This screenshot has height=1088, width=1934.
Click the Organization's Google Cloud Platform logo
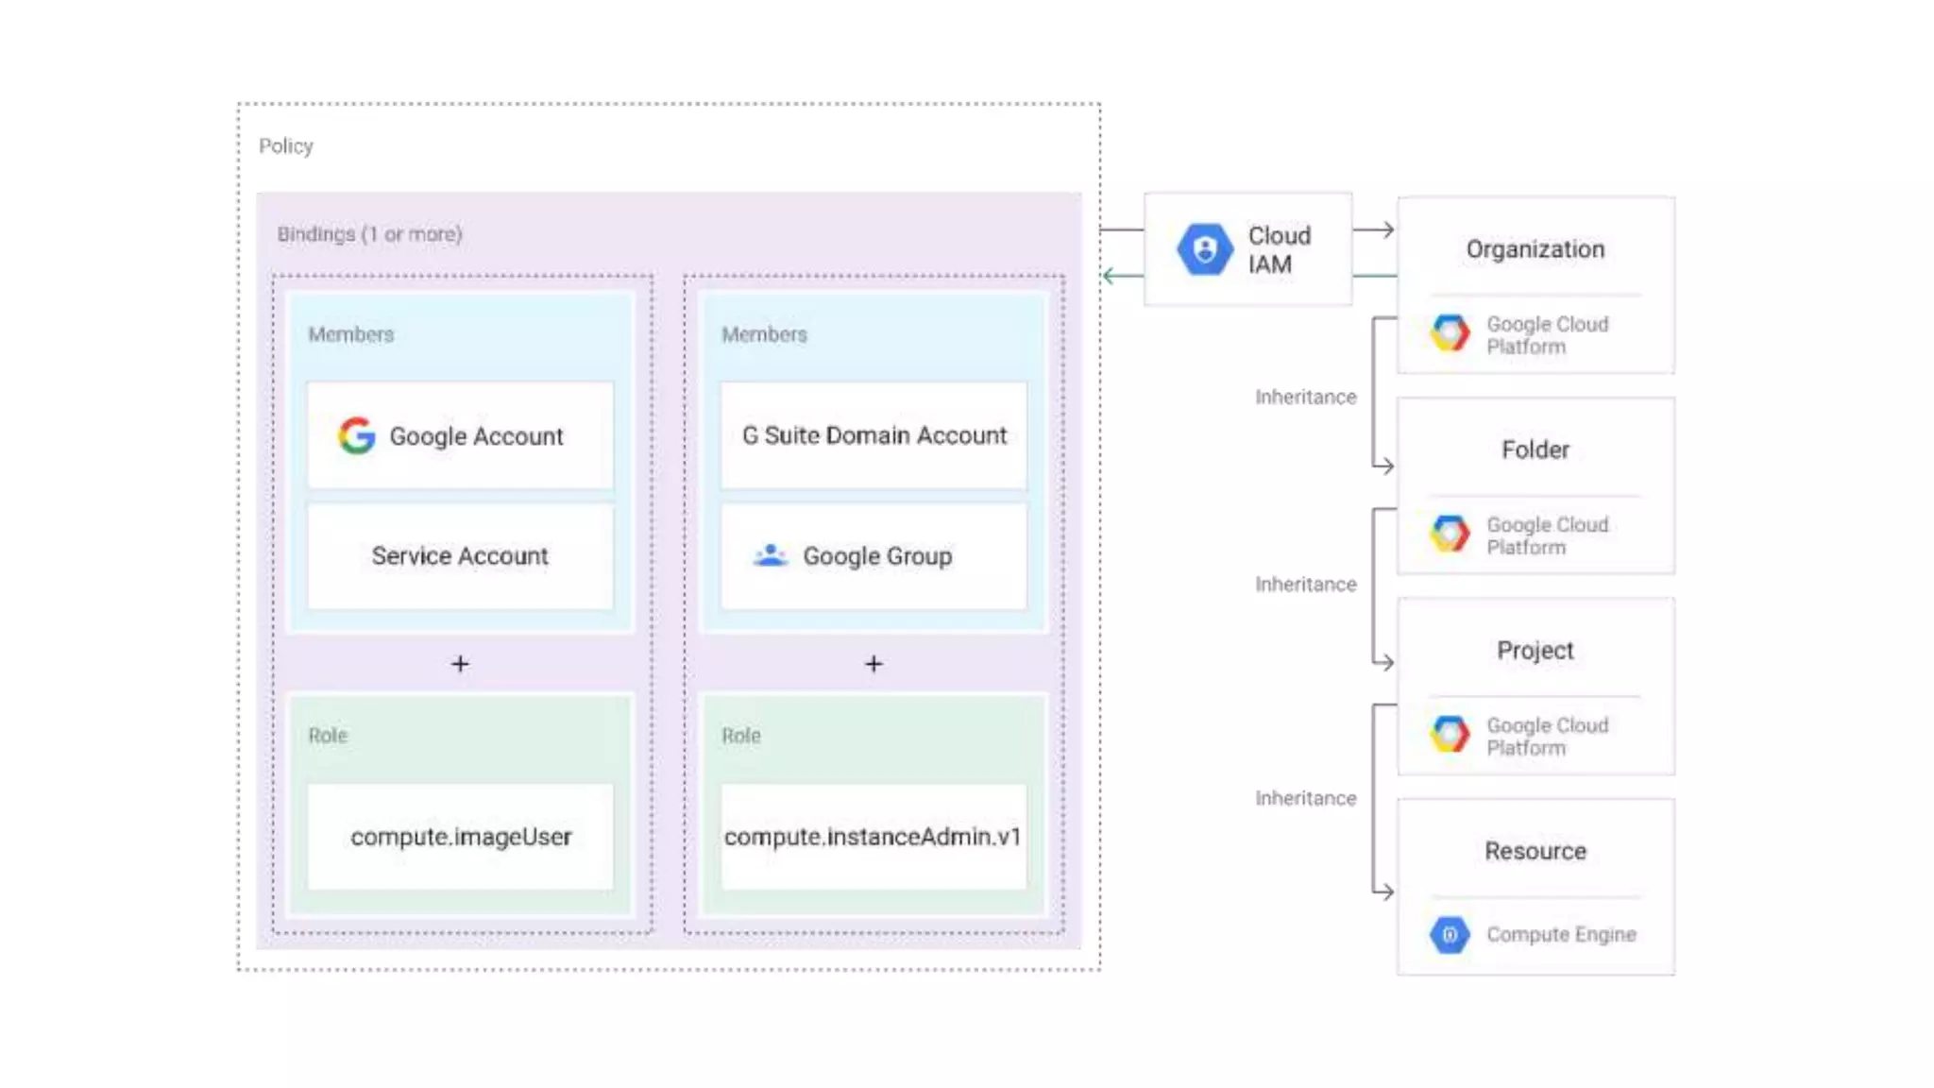point(1450,333)
